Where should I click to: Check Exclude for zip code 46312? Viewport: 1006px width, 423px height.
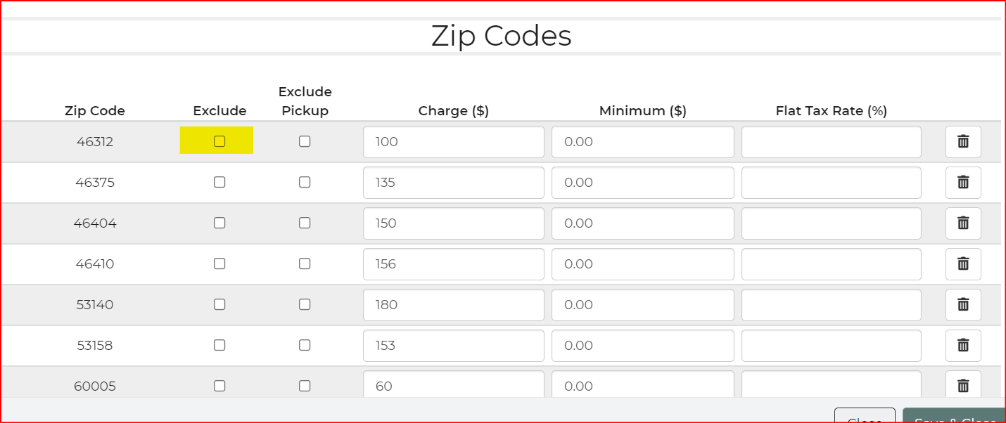[x=219, y=141]
